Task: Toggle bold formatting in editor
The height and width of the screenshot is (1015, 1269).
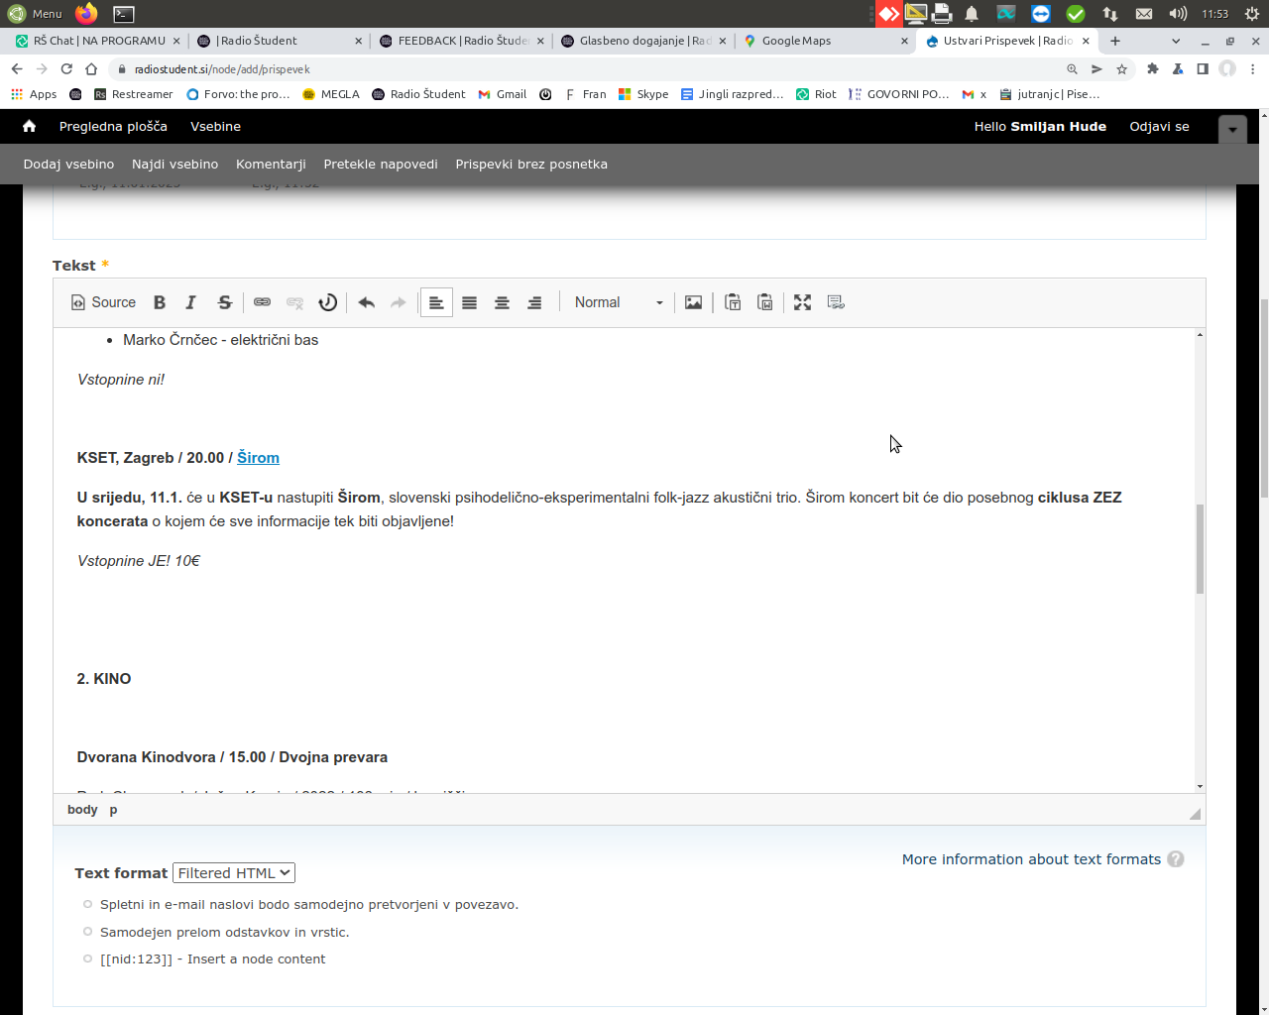Action: [160, 302]
